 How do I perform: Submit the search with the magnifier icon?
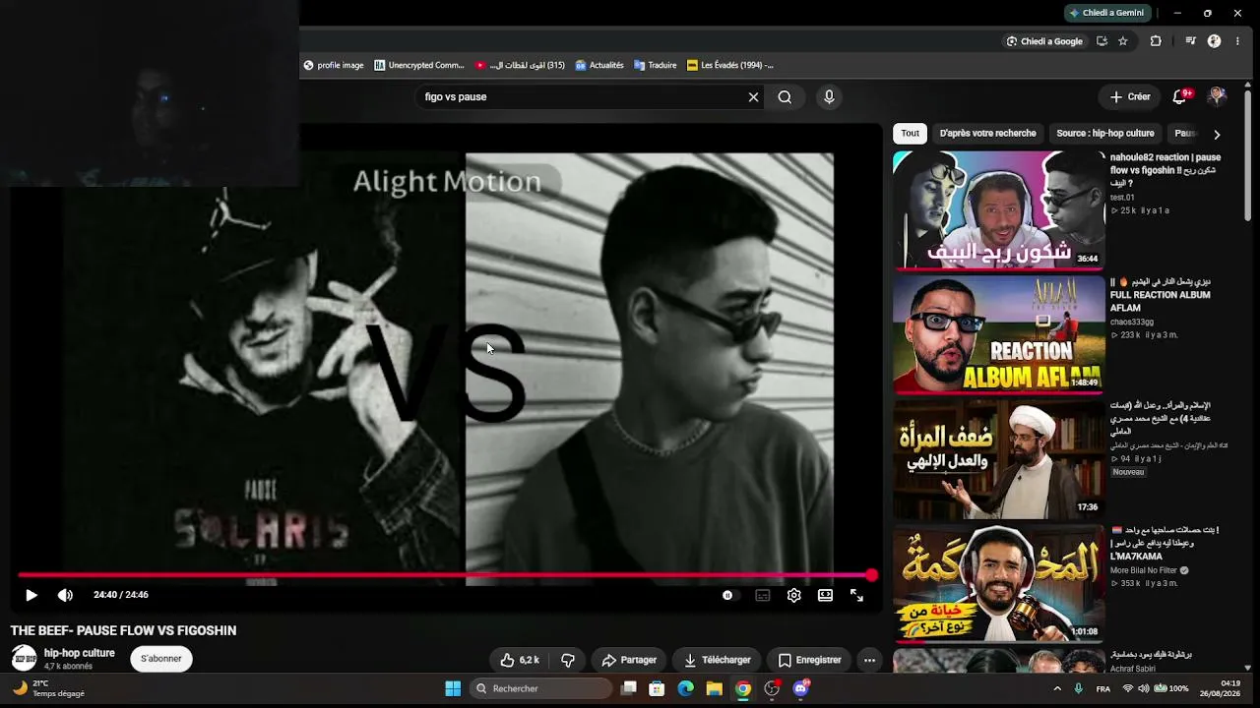[x=785, y=97]
